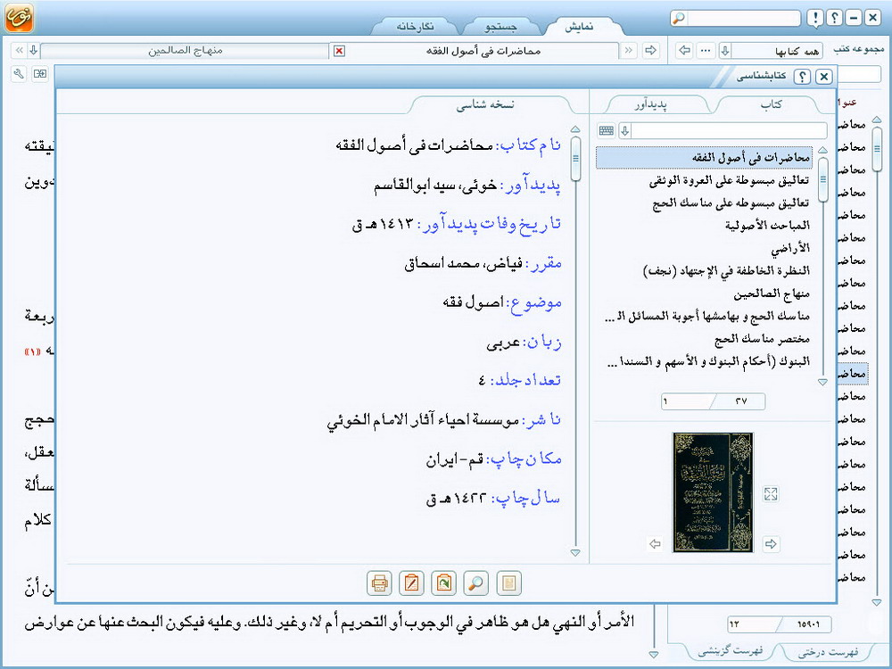Click the top title bar search field

[744, 18]
